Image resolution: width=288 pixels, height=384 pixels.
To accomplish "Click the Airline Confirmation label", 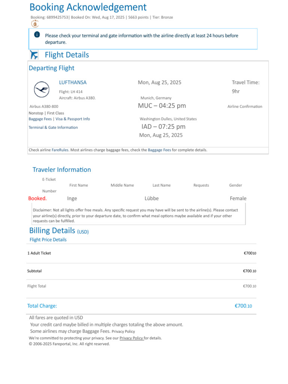I will [x=245, y=106].
